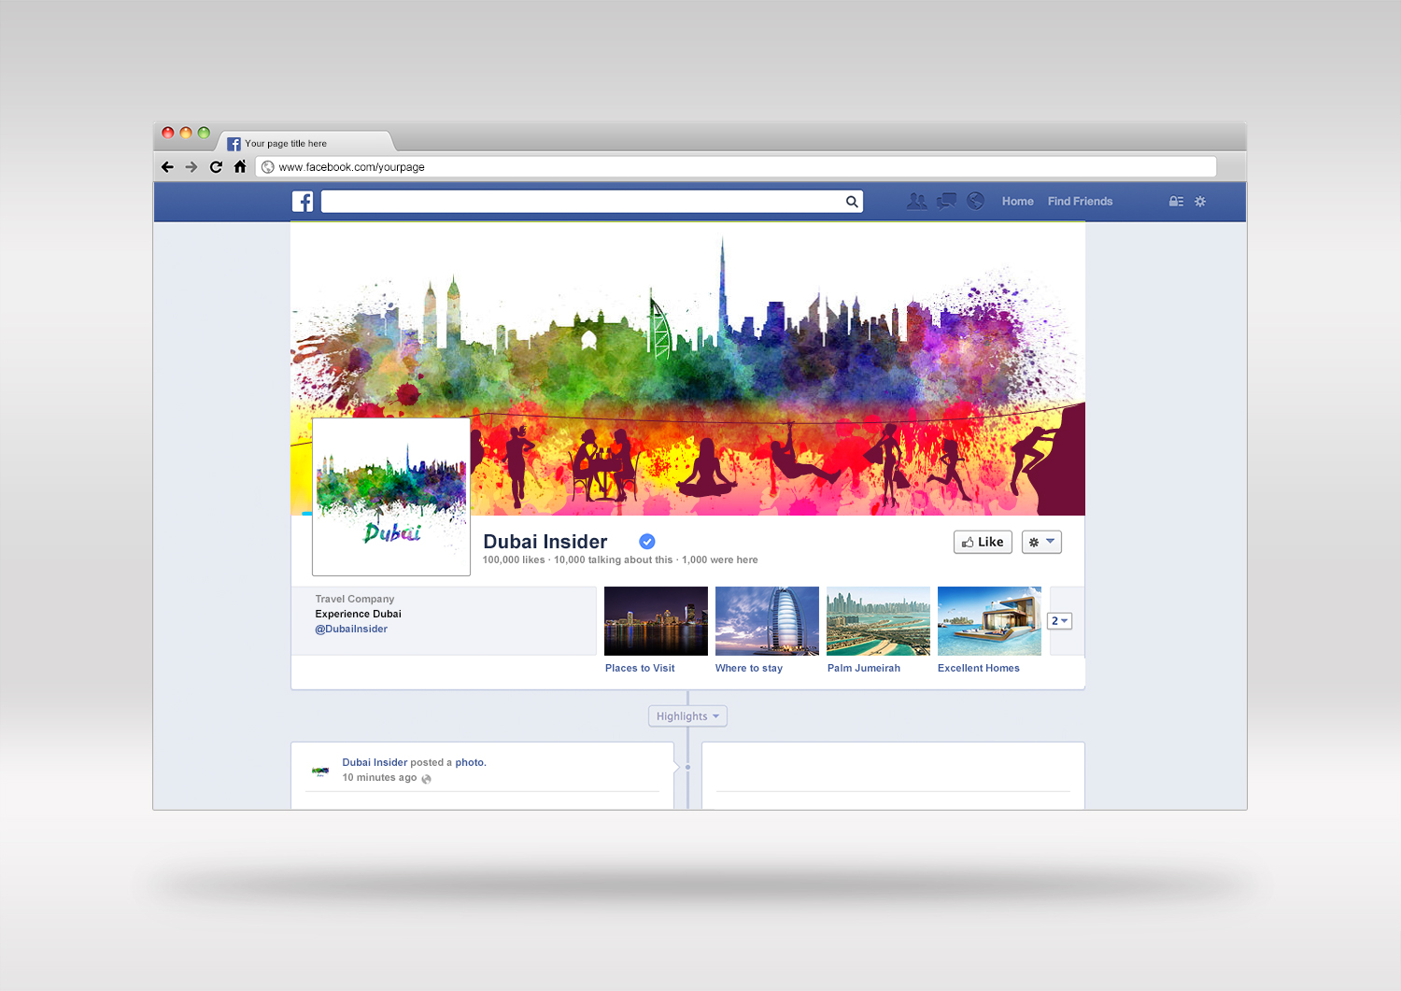Image resolution: width=1401 pixels, height=991 pixels.
Task: Open the Places to Visit night skyline thumbnail
Action: click(656, 621)
